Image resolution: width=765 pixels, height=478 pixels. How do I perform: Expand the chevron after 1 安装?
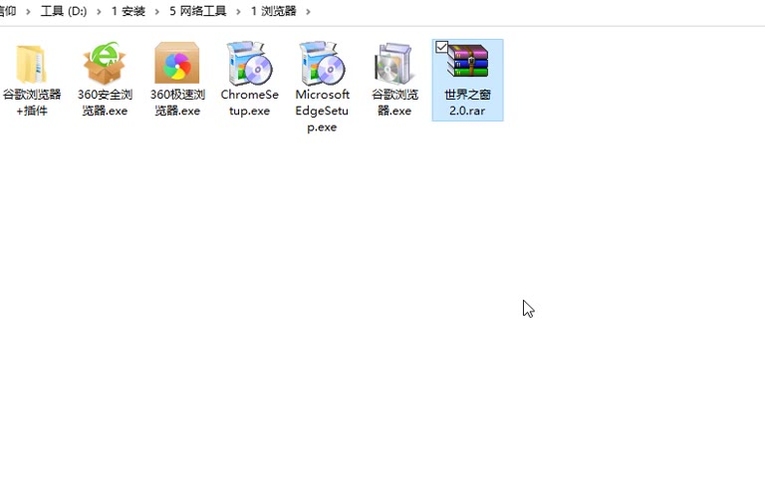pyautogui.click(x=157, y=11)
